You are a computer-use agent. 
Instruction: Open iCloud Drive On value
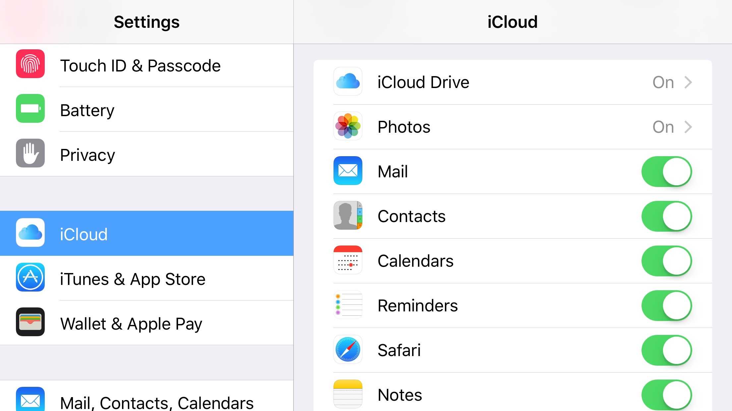point(663,82)
